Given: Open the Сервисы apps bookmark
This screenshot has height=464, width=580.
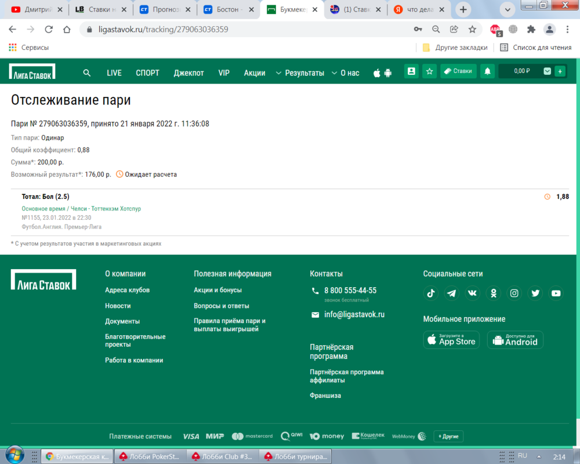Looking at the screenshot, I should pyautogui.click(x=28, y=48).
